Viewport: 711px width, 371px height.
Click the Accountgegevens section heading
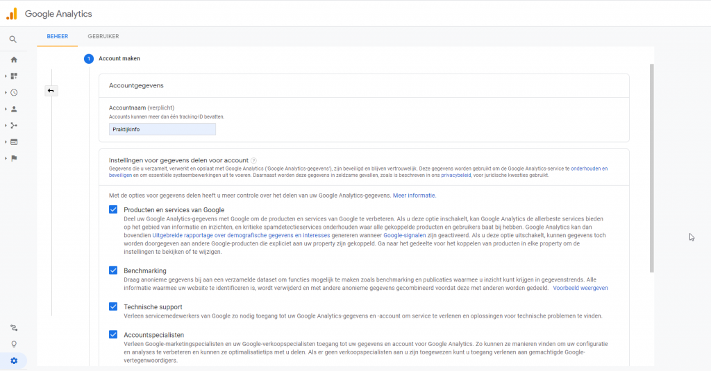point(136,85)
